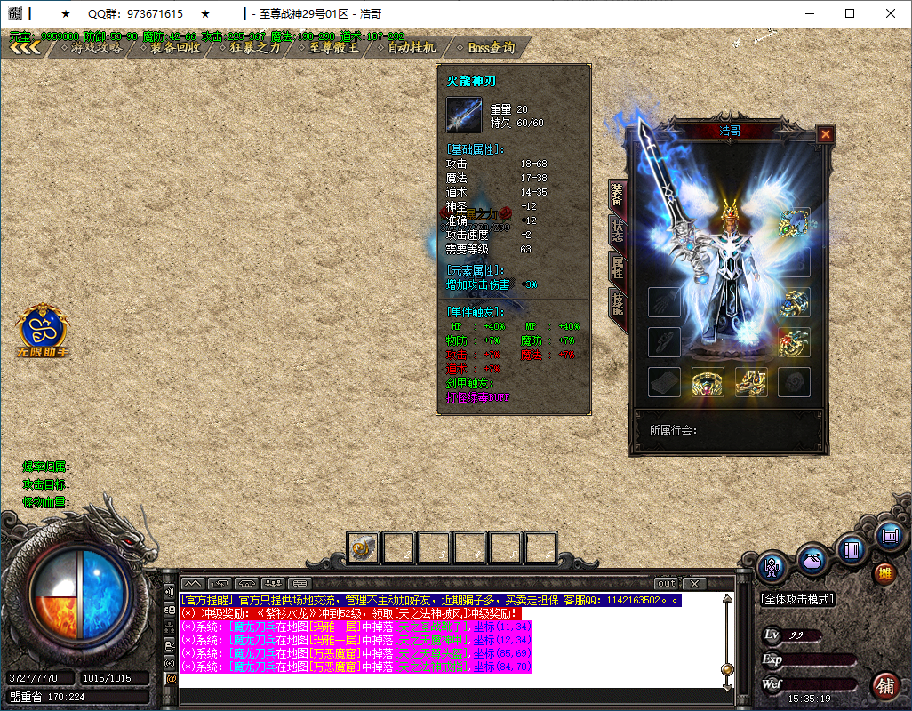
Task: Toggle the broadcast signal channel icon
Action: click(170, 663)
